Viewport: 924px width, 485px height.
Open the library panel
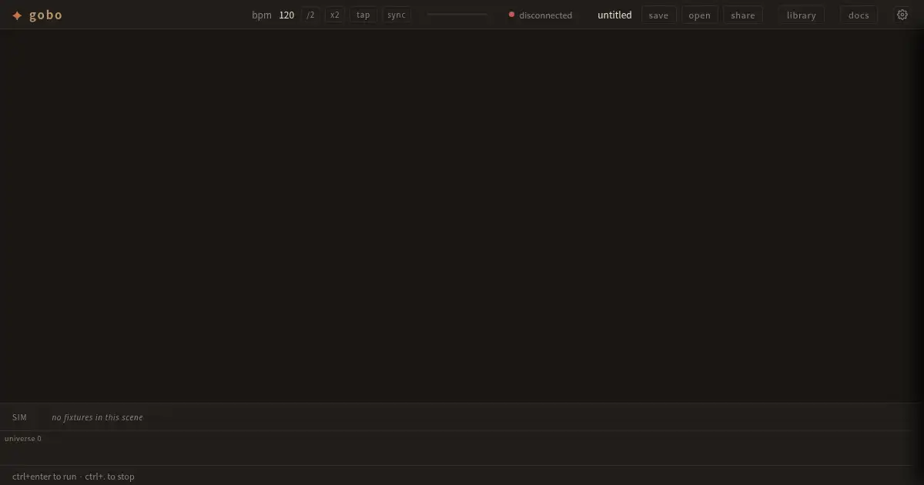point(802,15)
